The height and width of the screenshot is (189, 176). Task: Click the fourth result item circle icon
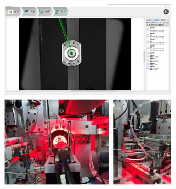click(x=148, y=48)
